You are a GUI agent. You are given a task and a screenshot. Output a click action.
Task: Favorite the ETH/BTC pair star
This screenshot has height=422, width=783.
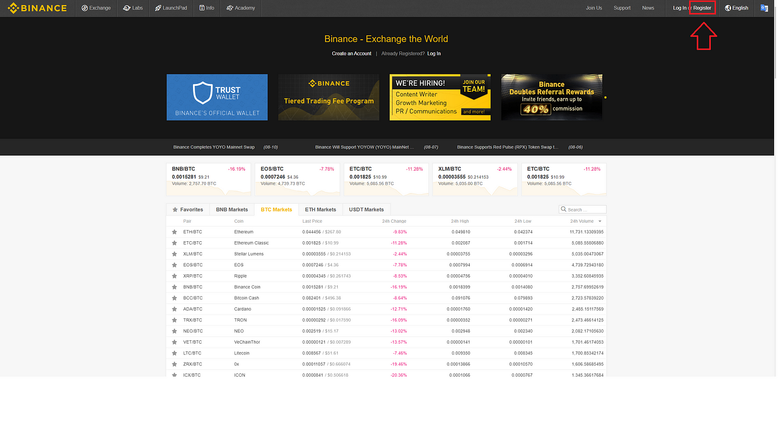pyautogui.click(x=174, y=232)
